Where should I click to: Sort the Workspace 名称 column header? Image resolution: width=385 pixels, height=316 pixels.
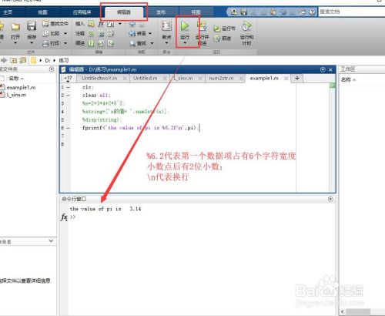pyautogui.click(x=346, y=79)
